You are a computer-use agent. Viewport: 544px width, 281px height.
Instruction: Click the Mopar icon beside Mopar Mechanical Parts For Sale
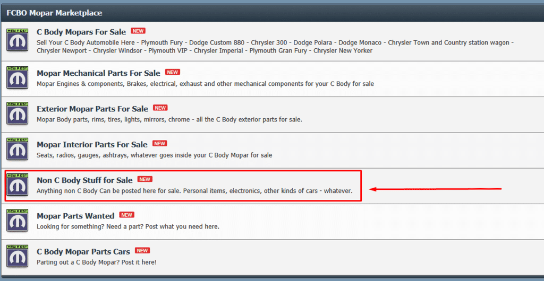[17, 77]
